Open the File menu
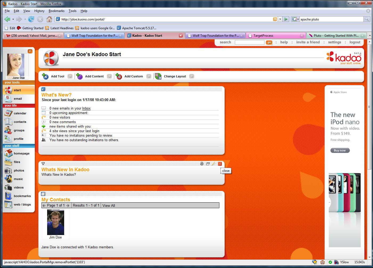 pyautogui.click(x=7, y=11)
